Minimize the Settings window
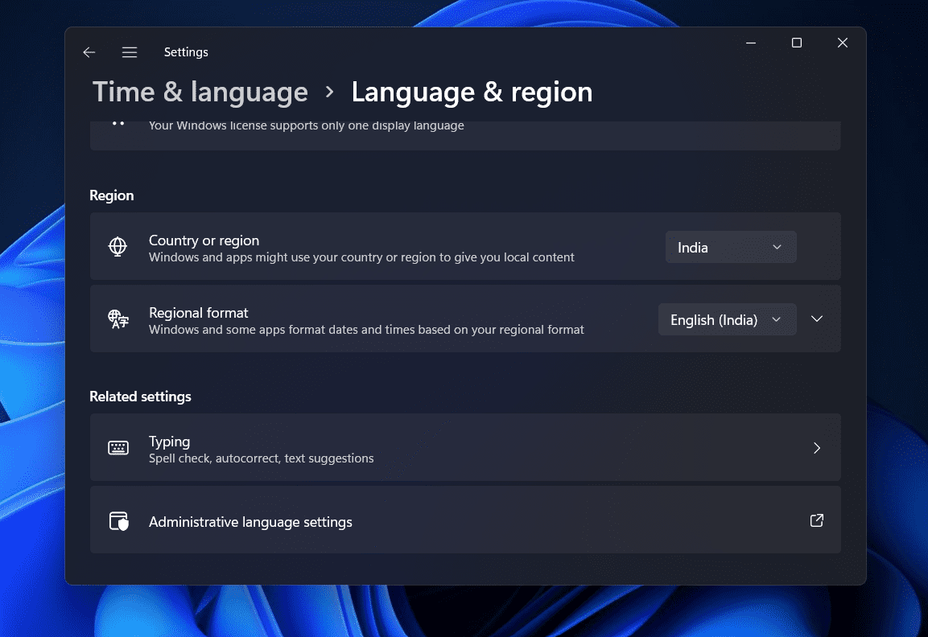This screenshot has height=637, width=928. [750, 43]
